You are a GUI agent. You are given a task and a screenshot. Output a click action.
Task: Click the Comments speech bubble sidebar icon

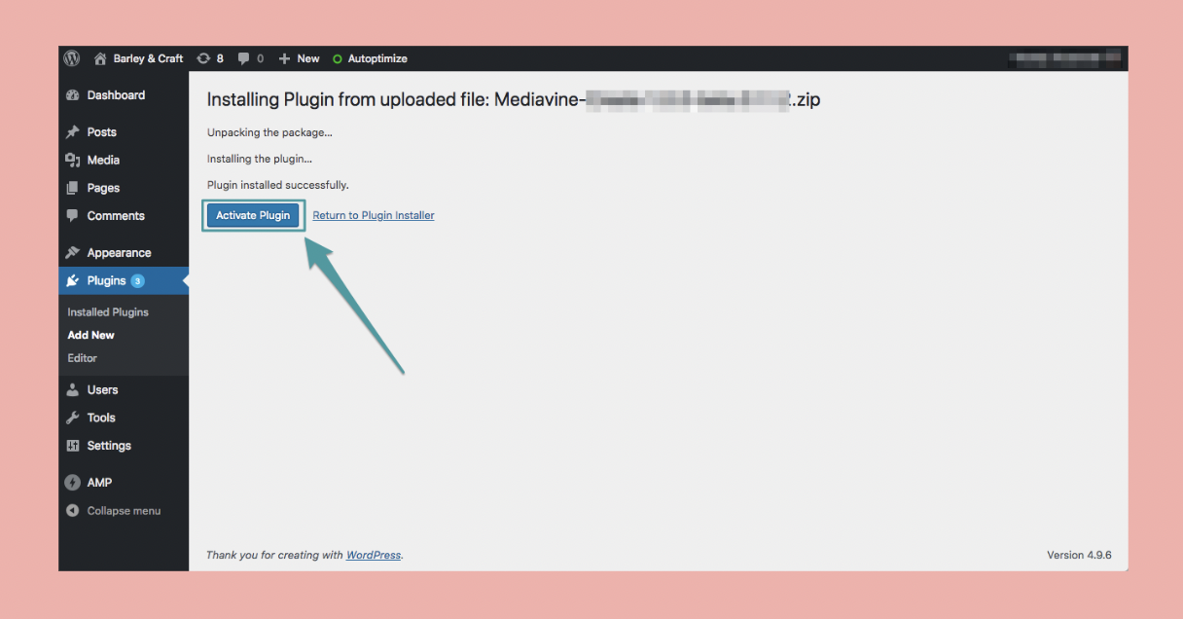pyautogui.click(x=72, y=216)
